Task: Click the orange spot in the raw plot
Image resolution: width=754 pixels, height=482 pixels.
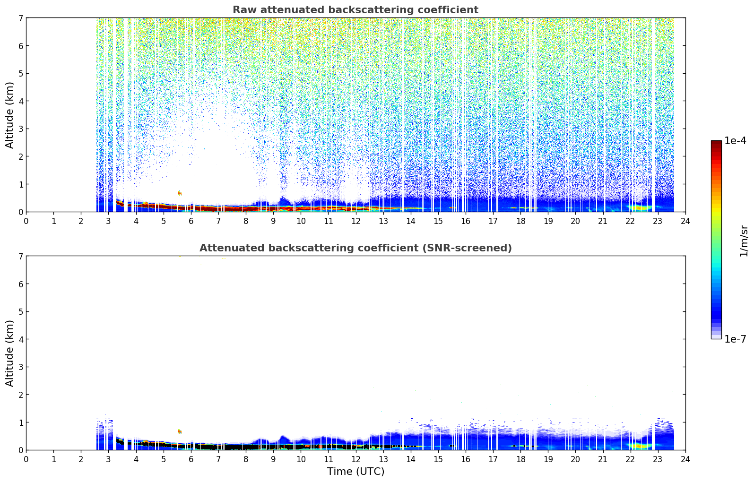Action: 179,193
